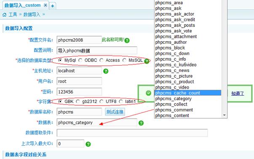Click help icon beside database type options
Viewport: 254px width, 159px height.
147,61
